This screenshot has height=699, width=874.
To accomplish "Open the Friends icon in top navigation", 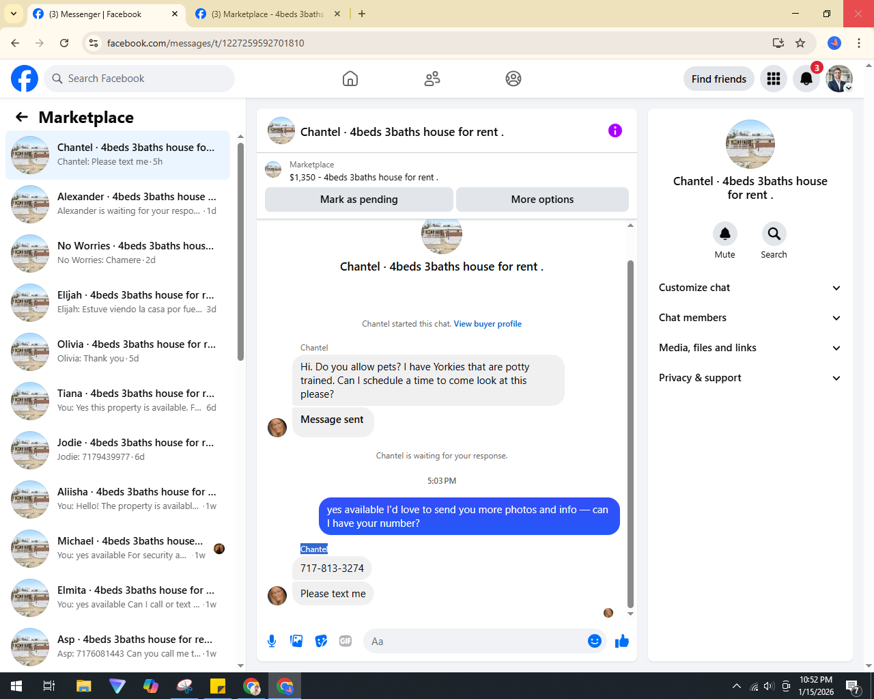I will pyautogui.click(x=432, y=79).
